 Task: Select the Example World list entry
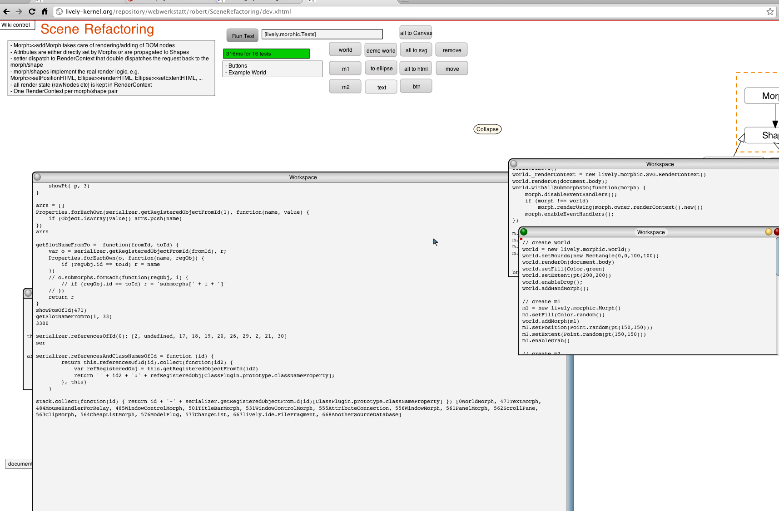[x=247, y=73]
